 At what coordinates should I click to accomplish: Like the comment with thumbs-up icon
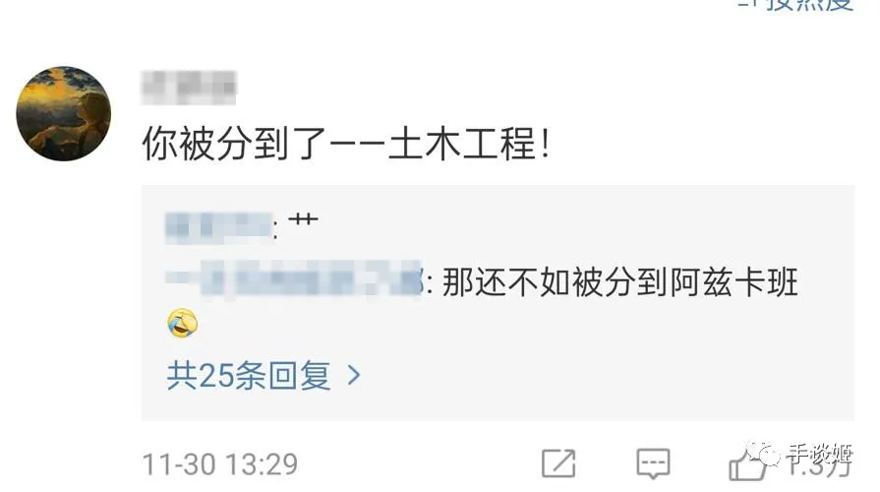coord(747,465)
